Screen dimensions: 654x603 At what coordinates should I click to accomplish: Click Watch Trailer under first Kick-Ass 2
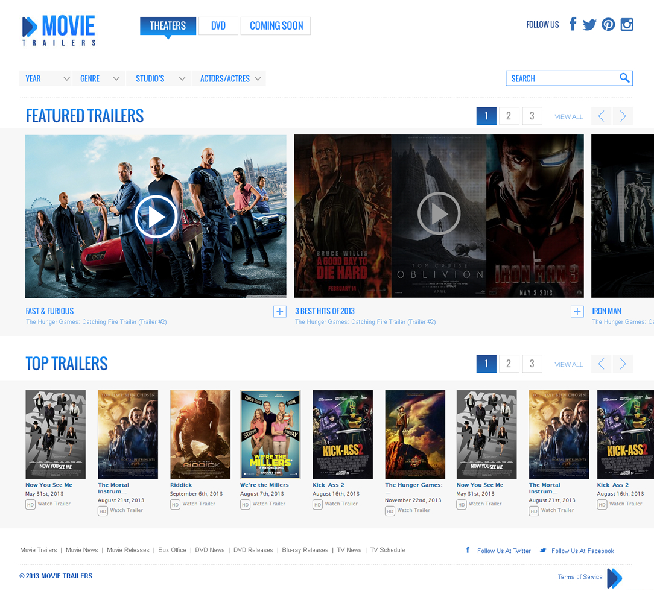pos(341,504)
